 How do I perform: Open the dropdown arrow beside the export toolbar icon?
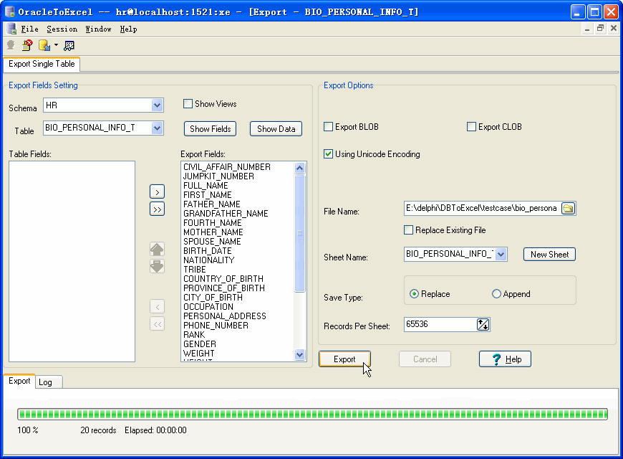click(56, 45)
